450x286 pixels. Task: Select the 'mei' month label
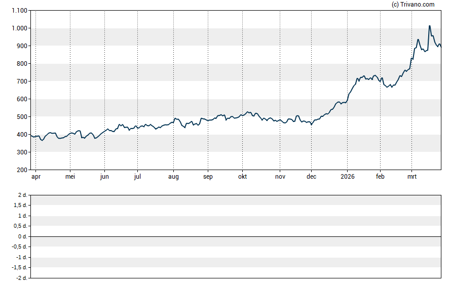click(x=70, y=177)
